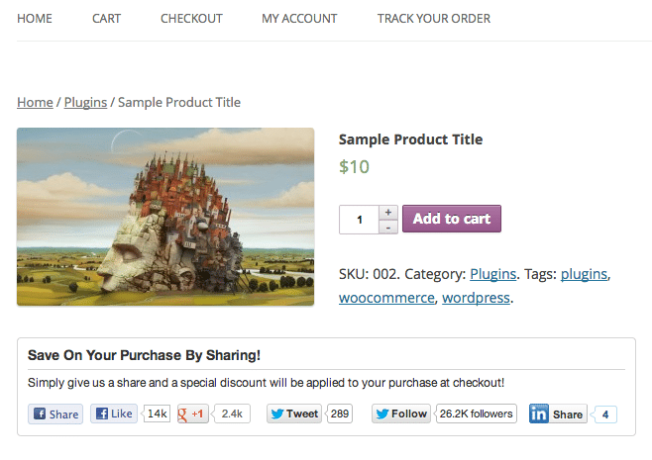Screen dimensions: 652x460
Task: Follow the Plugins breadcrumb link
Action: 85,102
